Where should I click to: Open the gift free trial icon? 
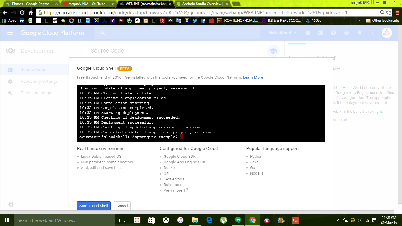click(x=308, y=33)
